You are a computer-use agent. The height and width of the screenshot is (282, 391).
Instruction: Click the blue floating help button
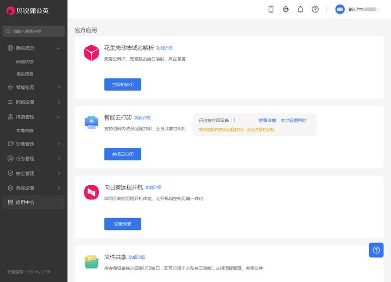[376, 249]
